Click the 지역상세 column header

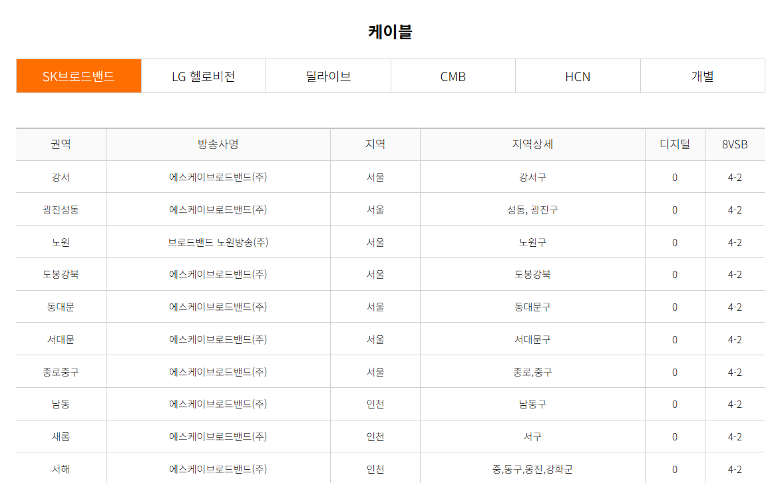(x=532, y=144)
